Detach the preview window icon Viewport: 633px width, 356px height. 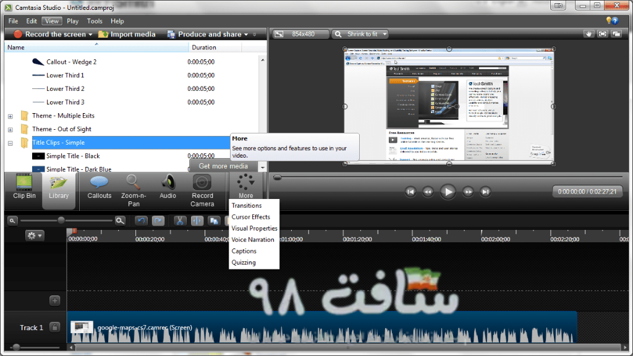pos(616,34)
